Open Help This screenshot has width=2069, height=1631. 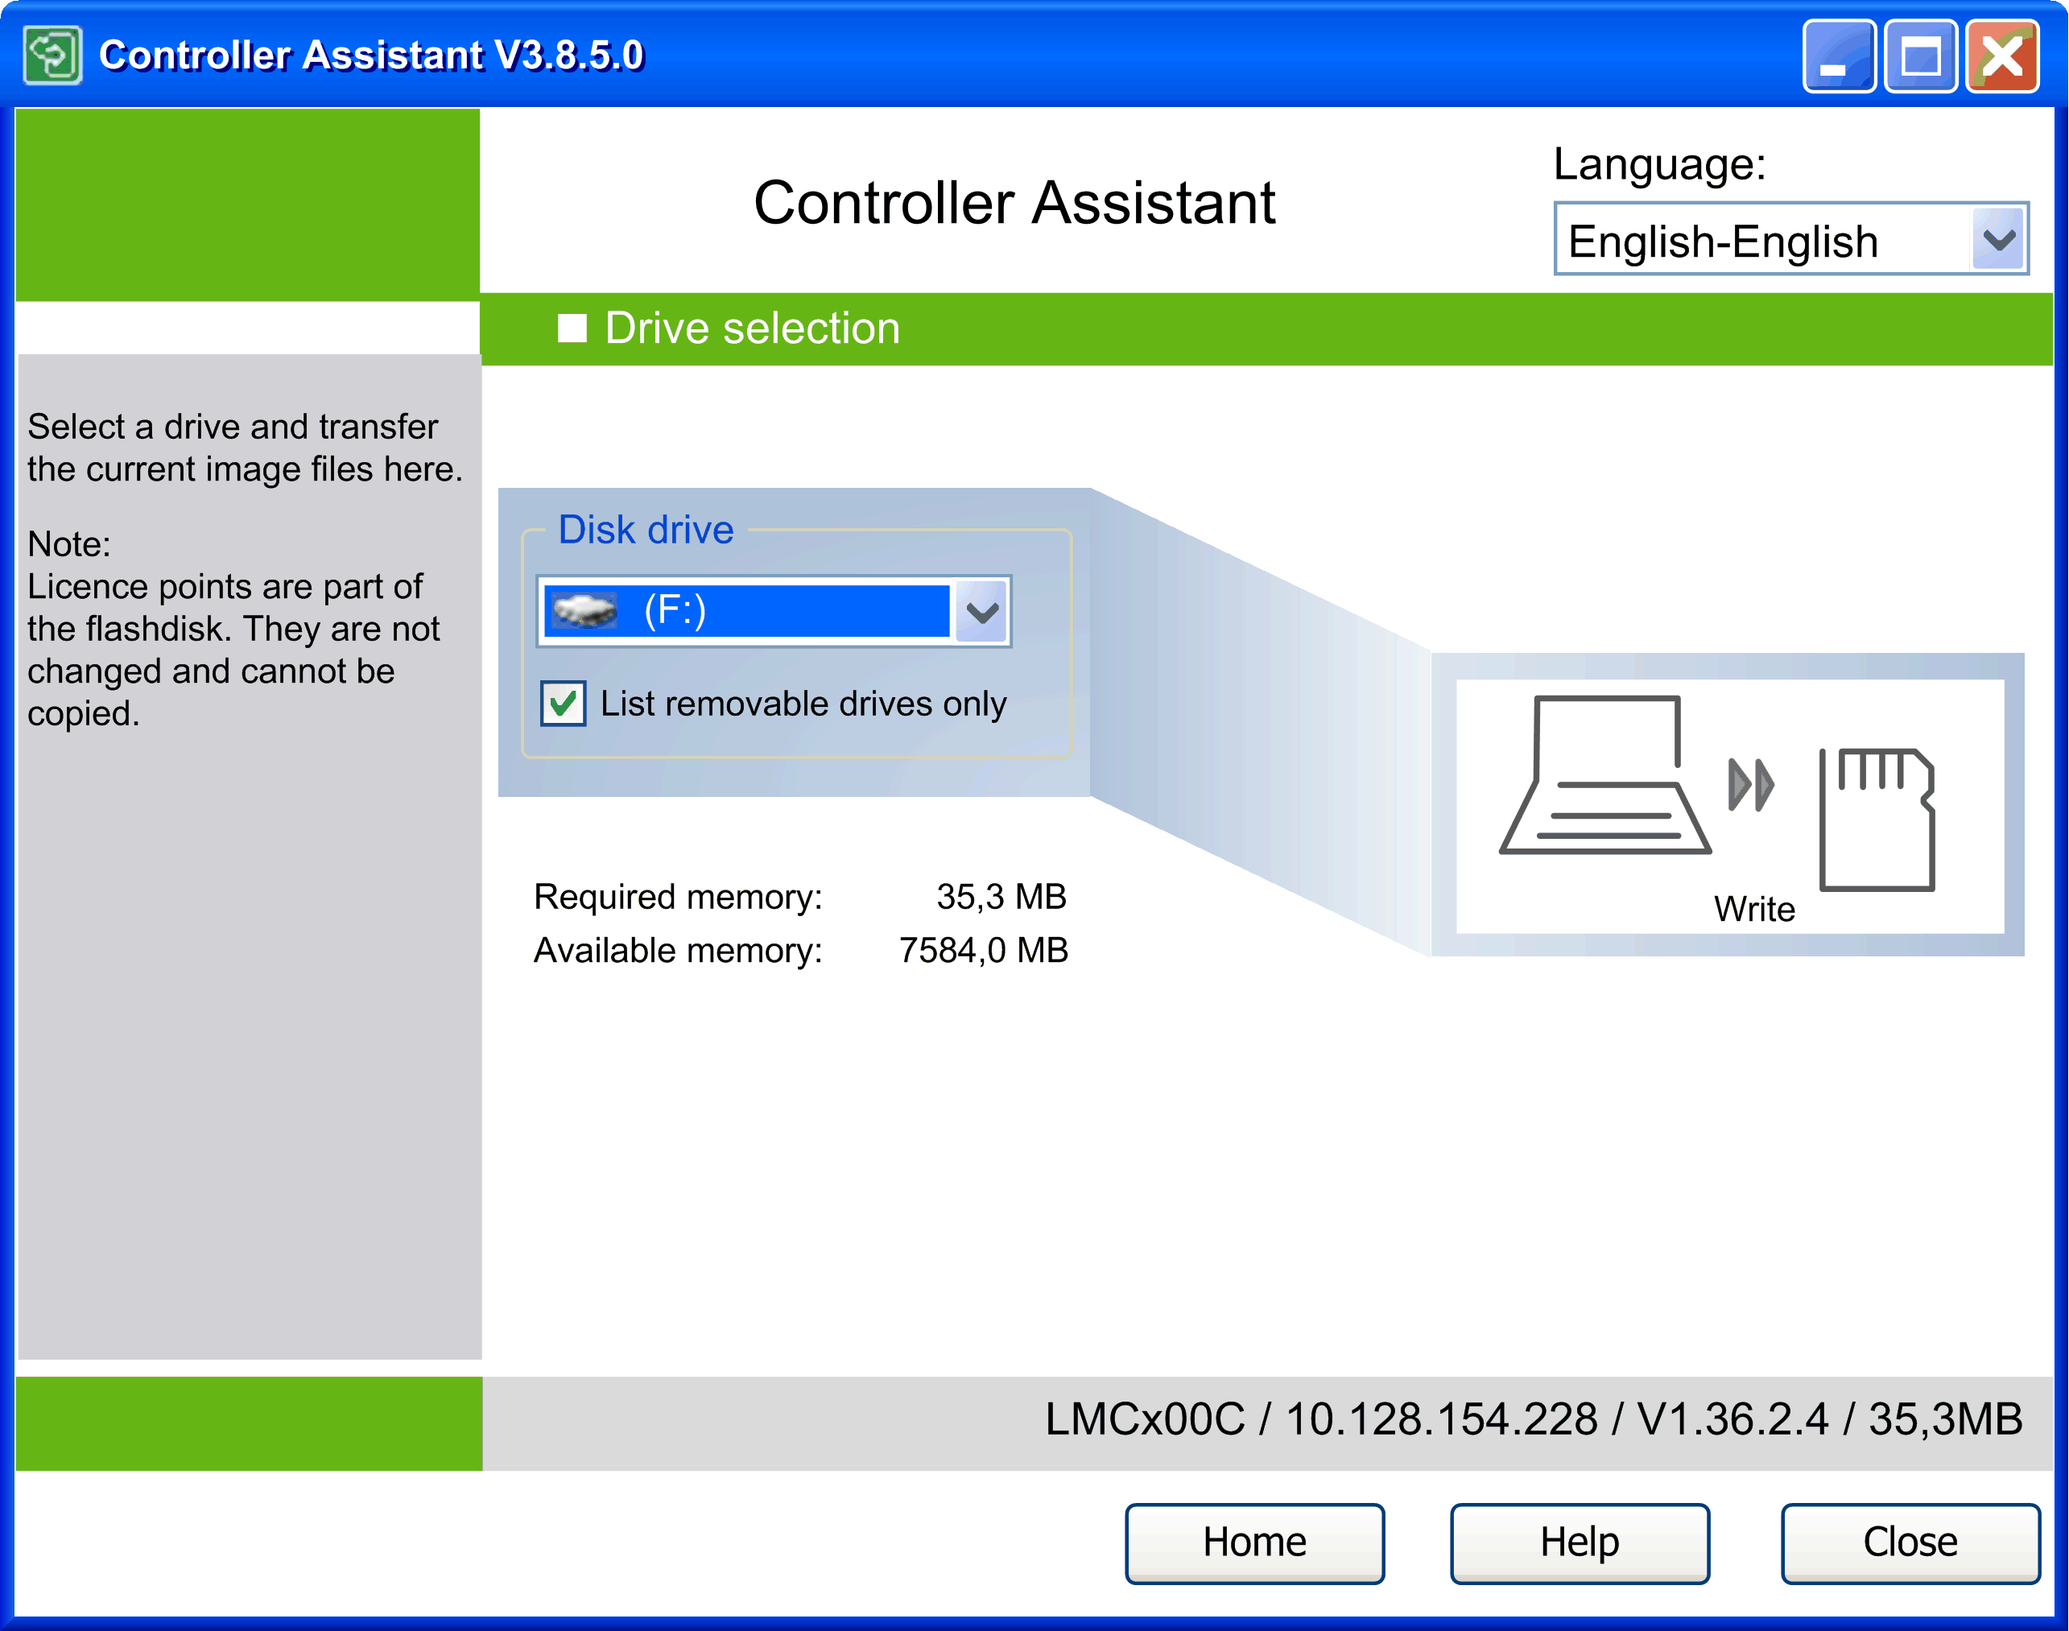tap(1580, 1542)
